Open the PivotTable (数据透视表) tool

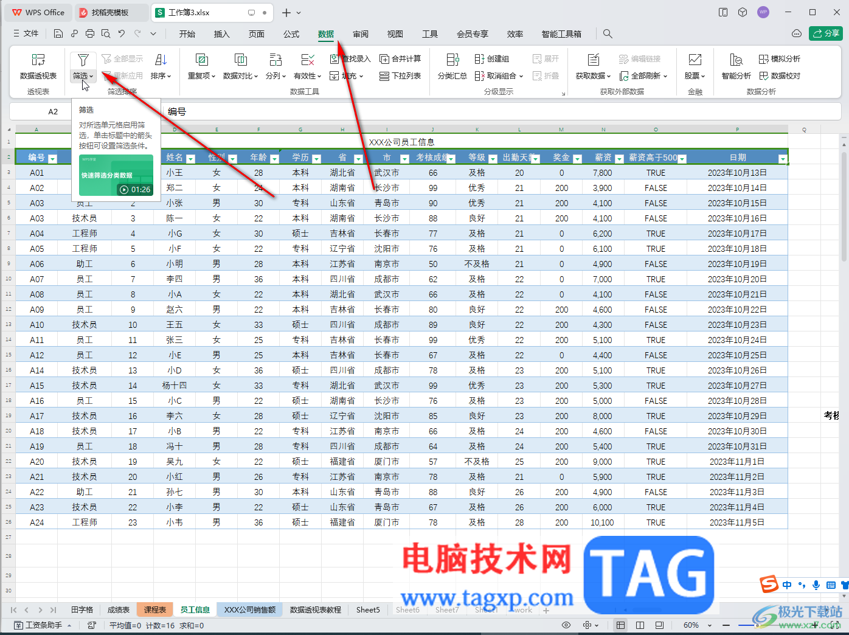point(38,66)
